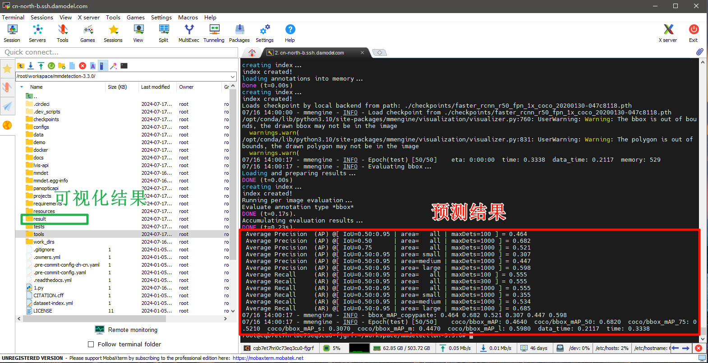The image size is (708, 363).
Task: Click in the Quick connect field
Action: [120, 52]
